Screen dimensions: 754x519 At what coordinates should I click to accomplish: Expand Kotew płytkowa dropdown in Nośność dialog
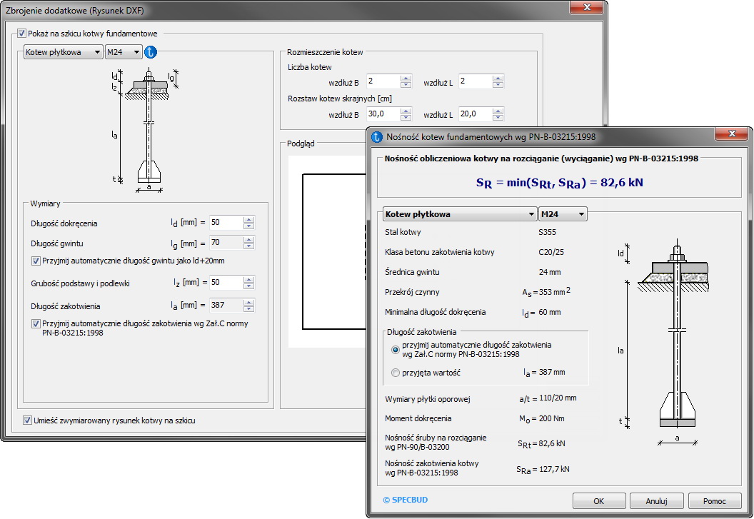459,214
